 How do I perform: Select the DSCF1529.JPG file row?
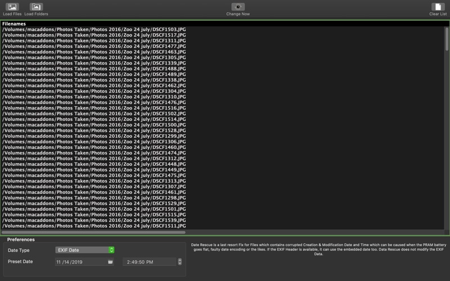click(x=223, y=203)
